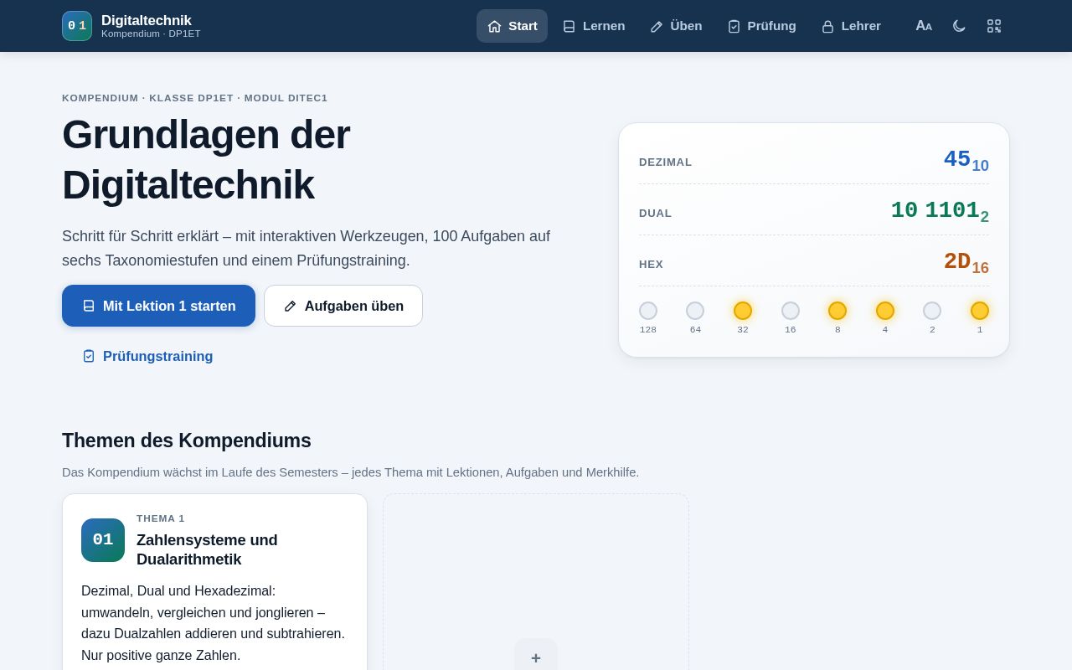Toggle the 64 bit lamp
The height and width of the screenshot is (670, 1072).
pos(695,311)
